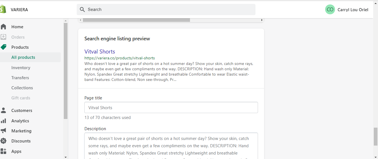
Task: Click the Orders inbox icon
Action: tap(3, 37)
